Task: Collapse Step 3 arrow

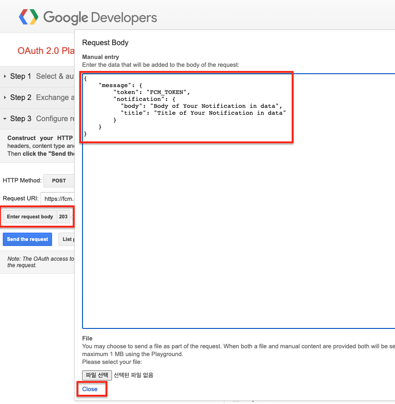Action: (x=5, y=119)
